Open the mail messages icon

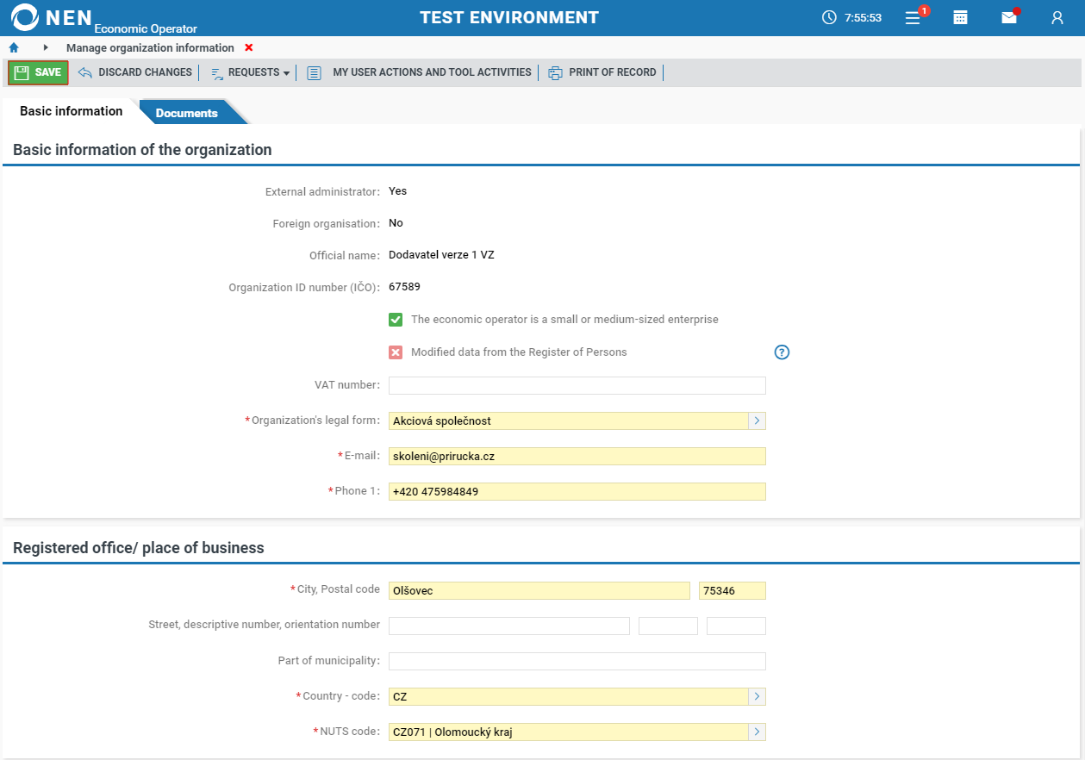tap(1008, 17)
